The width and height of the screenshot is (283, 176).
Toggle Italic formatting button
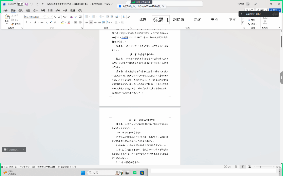[x=31, y=22]
